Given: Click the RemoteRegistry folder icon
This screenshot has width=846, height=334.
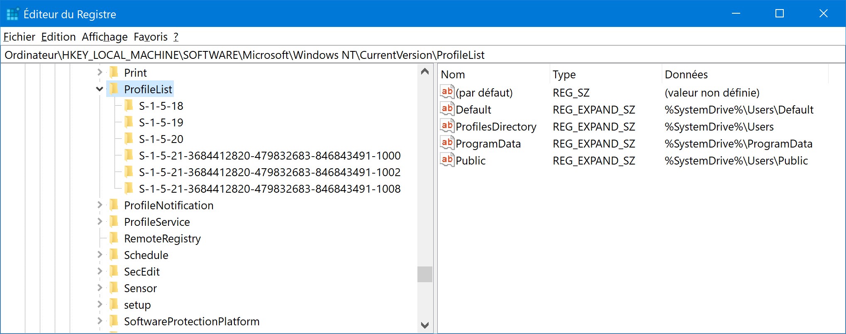Looking at the screenshot, I should coord(114,238).
